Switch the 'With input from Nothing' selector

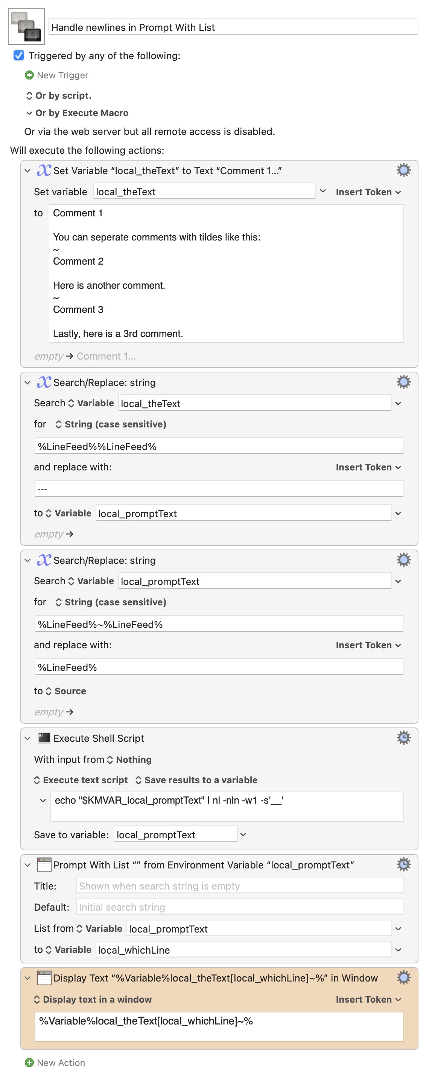(x=129, y=760)
